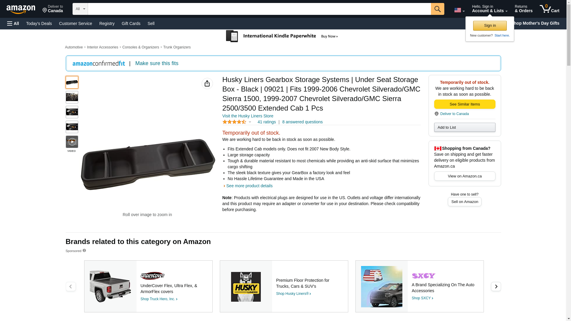Click the sponsored info icon
The image size is (571, 321).
[x=84, y=251]
